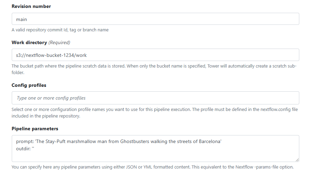
Task: Click the '(Required)' indicator next to Work directory
Action: pos(59,42)
